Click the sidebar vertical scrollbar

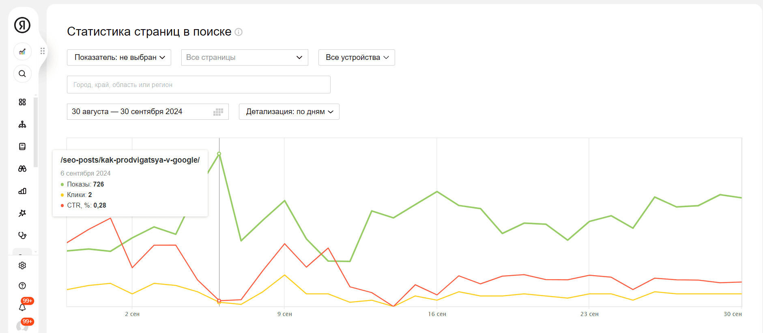tap(36, 132)
